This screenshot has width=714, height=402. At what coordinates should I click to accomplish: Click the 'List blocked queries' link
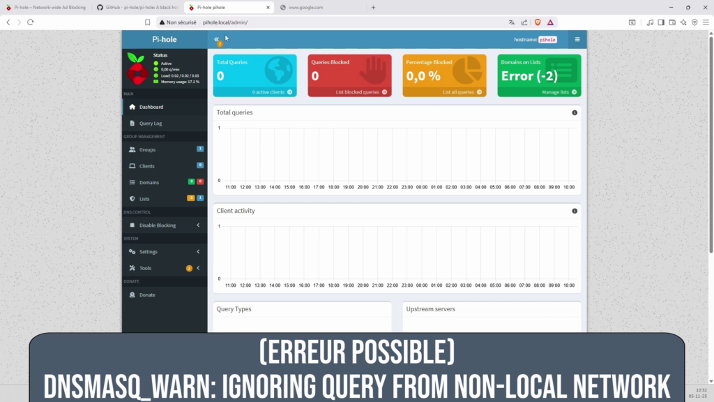[360, 92]
